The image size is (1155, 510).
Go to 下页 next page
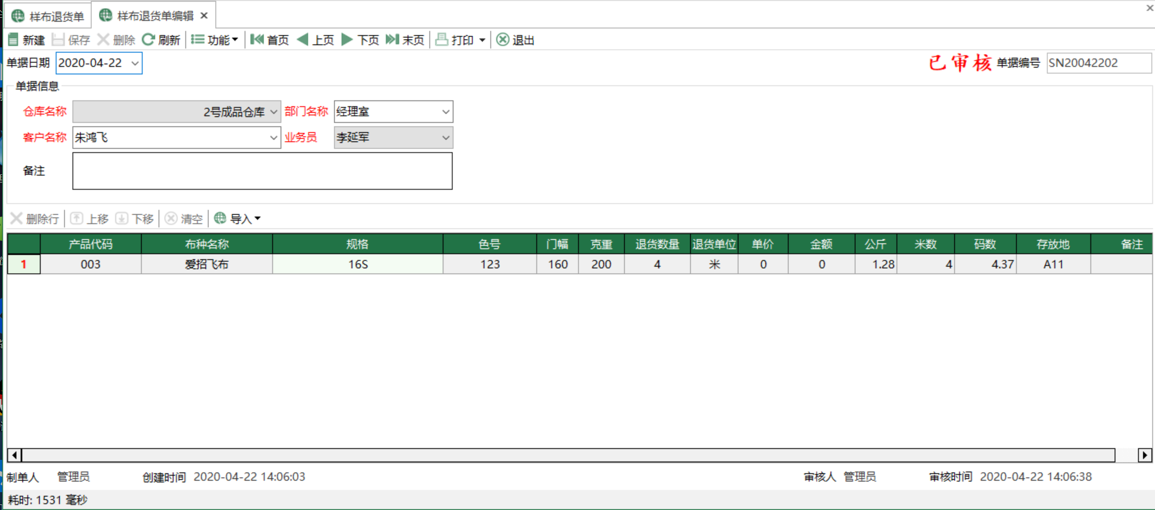pyautogui.click(x=360, y=40)
